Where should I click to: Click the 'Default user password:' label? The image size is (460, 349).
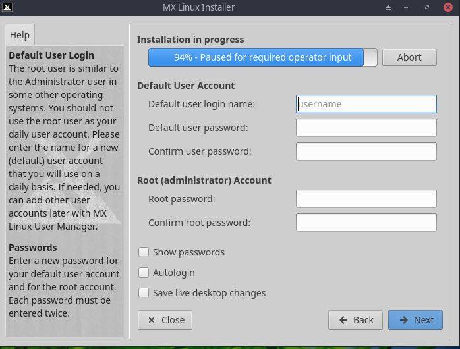tap(198, 128)
